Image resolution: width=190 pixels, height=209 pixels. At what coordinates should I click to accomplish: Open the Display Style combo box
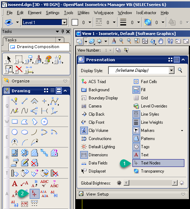(x=141, y=70)
